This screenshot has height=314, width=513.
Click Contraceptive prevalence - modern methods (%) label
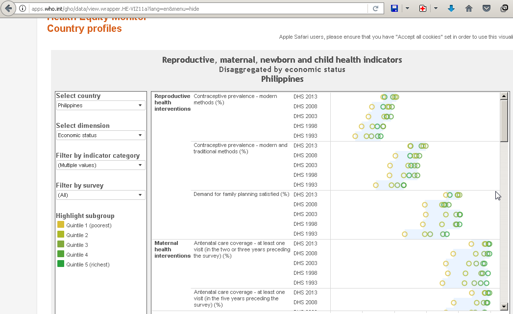pos(235,99)
